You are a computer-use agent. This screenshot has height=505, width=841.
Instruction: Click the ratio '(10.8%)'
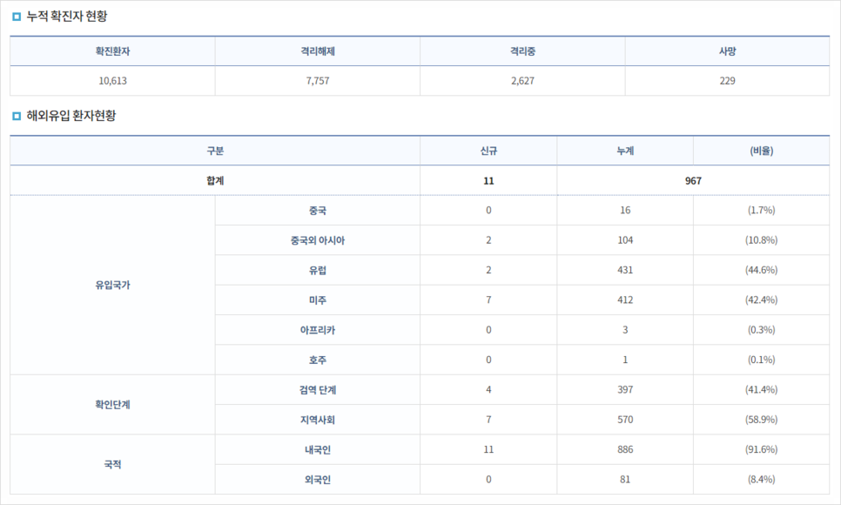click(x=762, y=240)
